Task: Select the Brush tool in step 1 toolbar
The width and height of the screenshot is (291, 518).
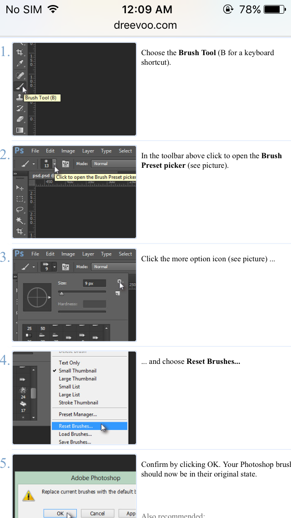Action: (x=20, y=86)
